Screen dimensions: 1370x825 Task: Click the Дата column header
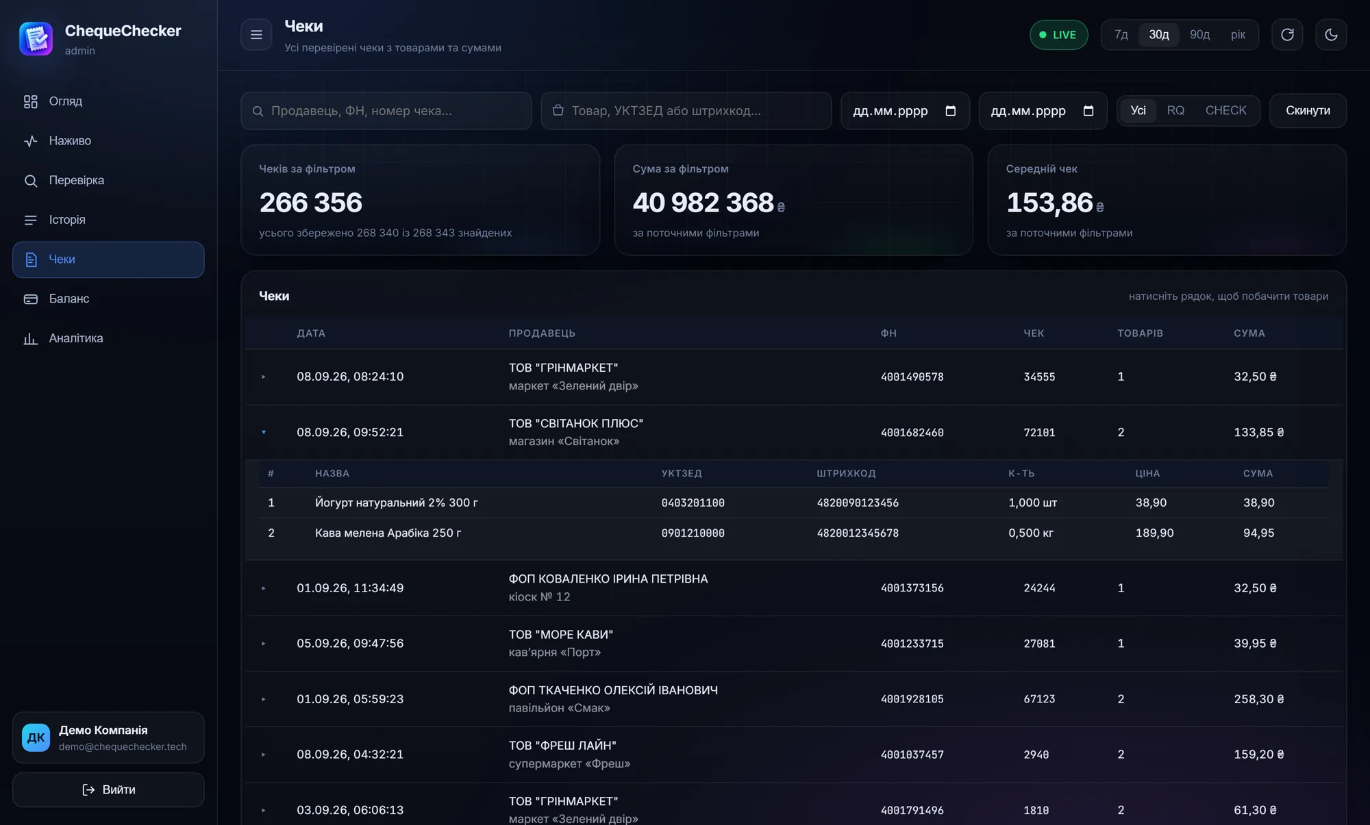[311, 333]
